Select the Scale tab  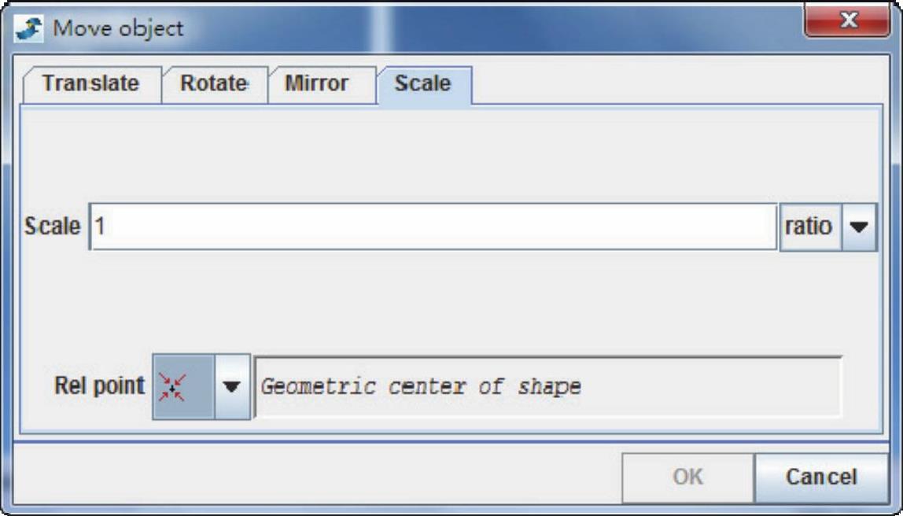pyautogui.click(x=423, y=84)
